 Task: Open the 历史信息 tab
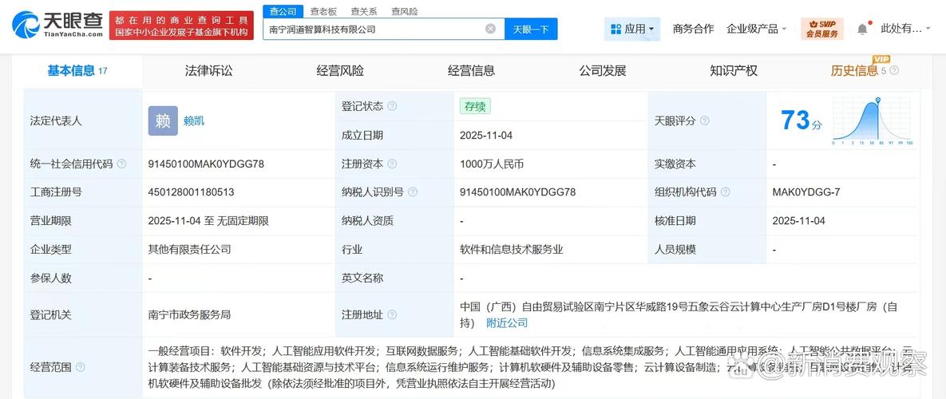click(x=854, y=70)
